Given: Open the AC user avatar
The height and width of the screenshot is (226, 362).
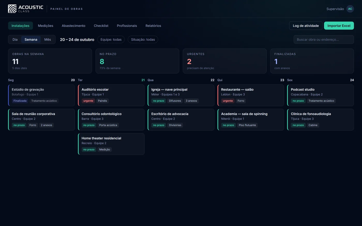Looking at the screenshot, I should [350, 9].
